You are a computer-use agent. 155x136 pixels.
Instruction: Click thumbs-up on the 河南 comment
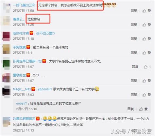point(146,53)
